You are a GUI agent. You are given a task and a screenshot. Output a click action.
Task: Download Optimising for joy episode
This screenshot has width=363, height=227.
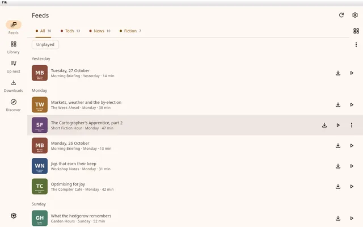338,187
